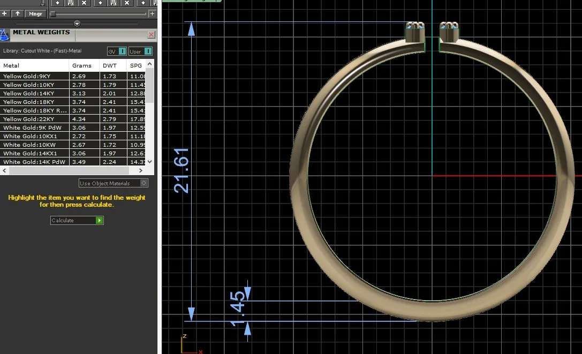Click the Calculate button
Viewport: 582px width, 354px height.
[x=77, y=220]
